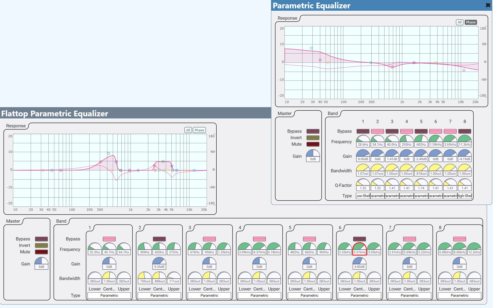Click the Flattop band 6 'Cent...' label
493x308 pixels.
pyautogui.click(x=360, y=289)
